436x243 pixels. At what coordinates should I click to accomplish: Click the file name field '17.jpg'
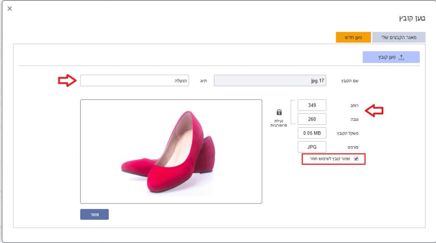pos(270,81)
